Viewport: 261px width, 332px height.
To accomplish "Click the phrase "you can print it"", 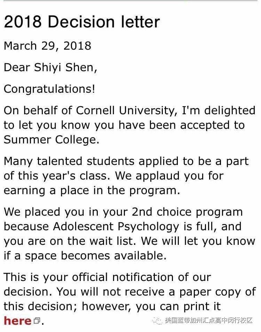I will tap(178, 307).
